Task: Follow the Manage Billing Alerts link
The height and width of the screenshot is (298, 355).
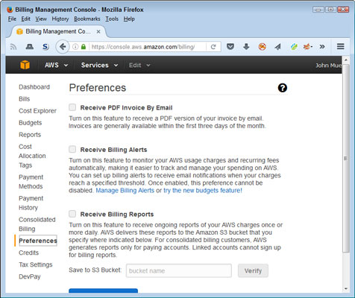Action: pyautogui.click(x=125, y=191)
